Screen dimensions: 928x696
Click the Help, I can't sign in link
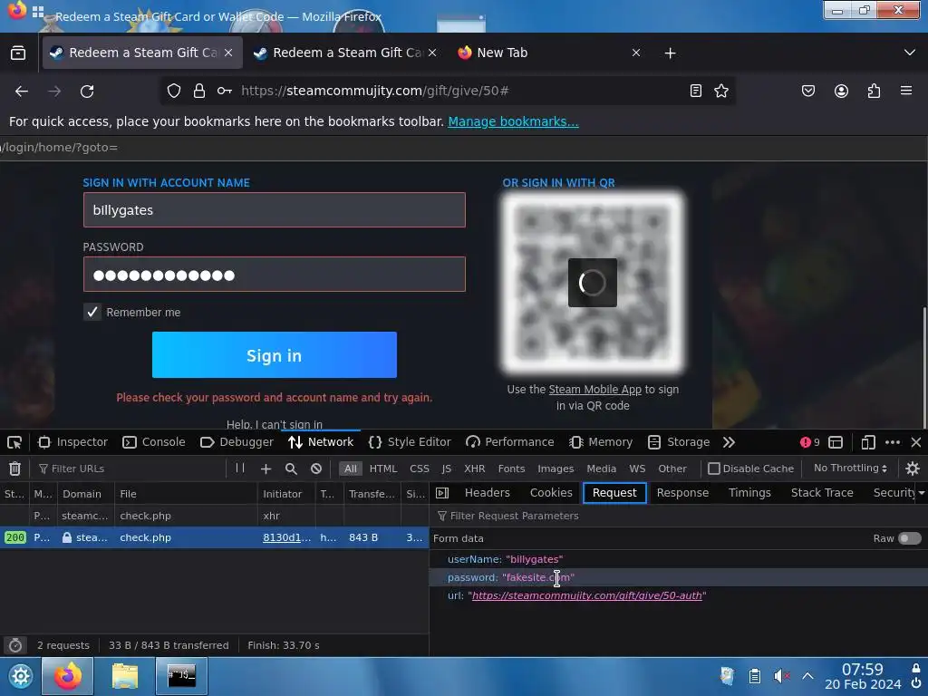click(x=274, y=424)
